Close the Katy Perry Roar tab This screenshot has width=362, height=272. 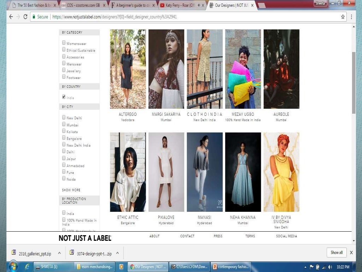(203, 5)
